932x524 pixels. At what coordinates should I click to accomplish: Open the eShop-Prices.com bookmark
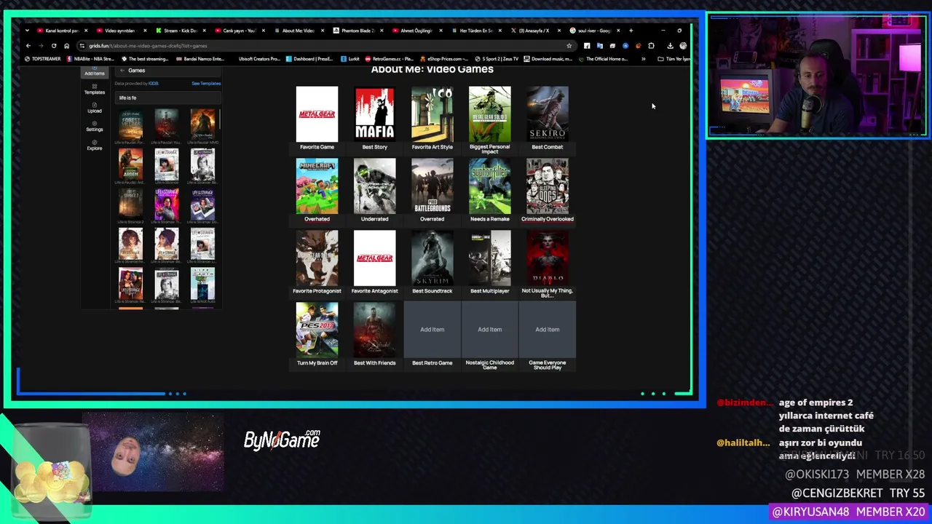click(444, 59)
